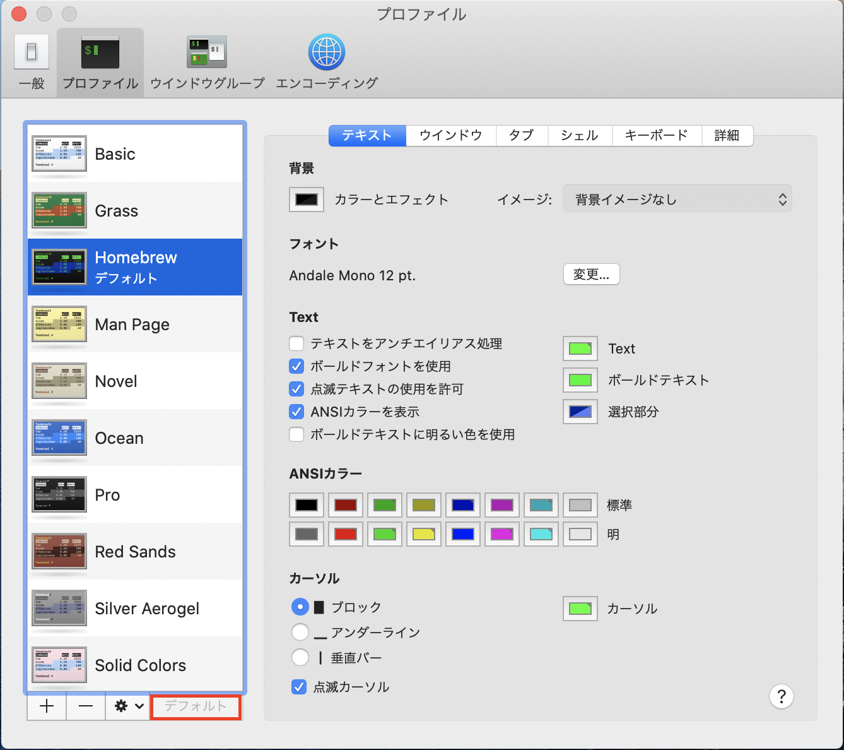Viewport: 844px width, 750px height.
Task: Click the minus button to remove profile
Action: click(86, 706)
